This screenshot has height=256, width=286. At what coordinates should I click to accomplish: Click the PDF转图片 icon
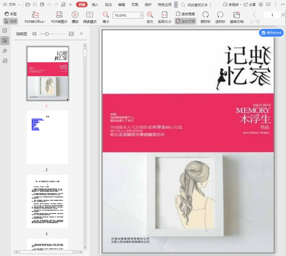tap(59, 15)
